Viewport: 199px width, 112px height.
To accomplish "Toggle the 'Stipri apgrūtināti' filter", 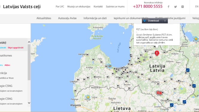I will 16,48.
